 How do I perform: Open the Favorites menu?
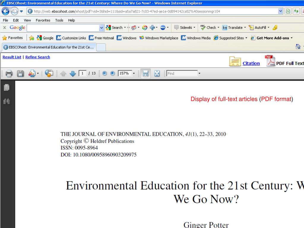pos(43,20)
